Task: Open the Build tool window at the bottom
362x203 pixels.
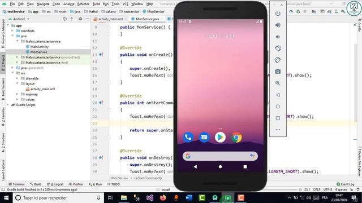Action: (36, 184)
